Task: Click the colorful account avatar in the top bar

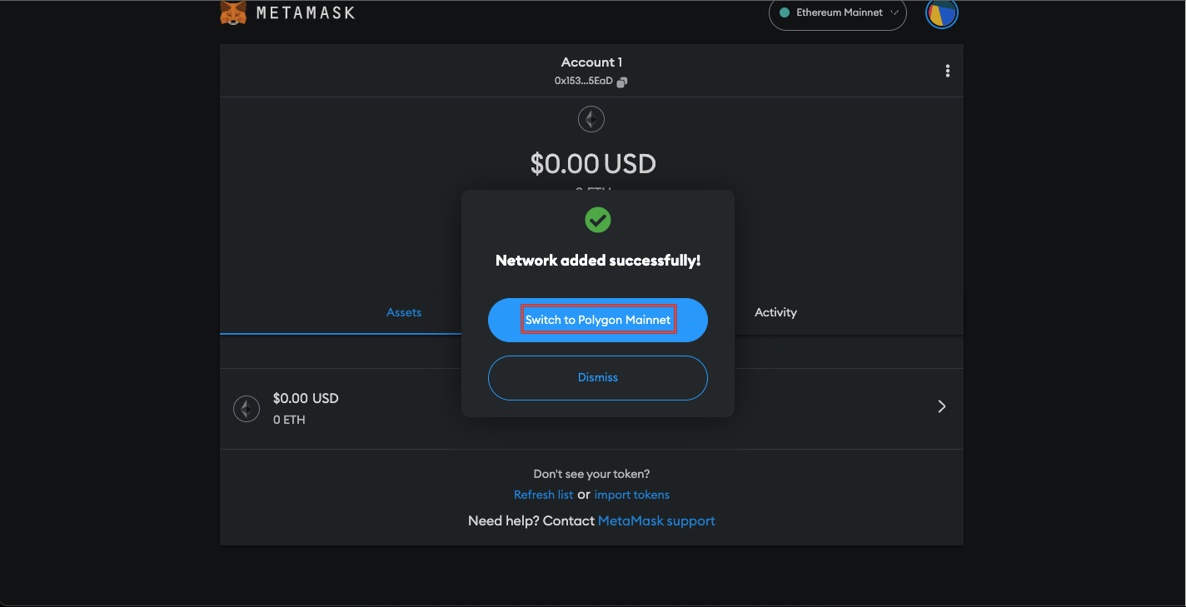Action: [941, 13]
